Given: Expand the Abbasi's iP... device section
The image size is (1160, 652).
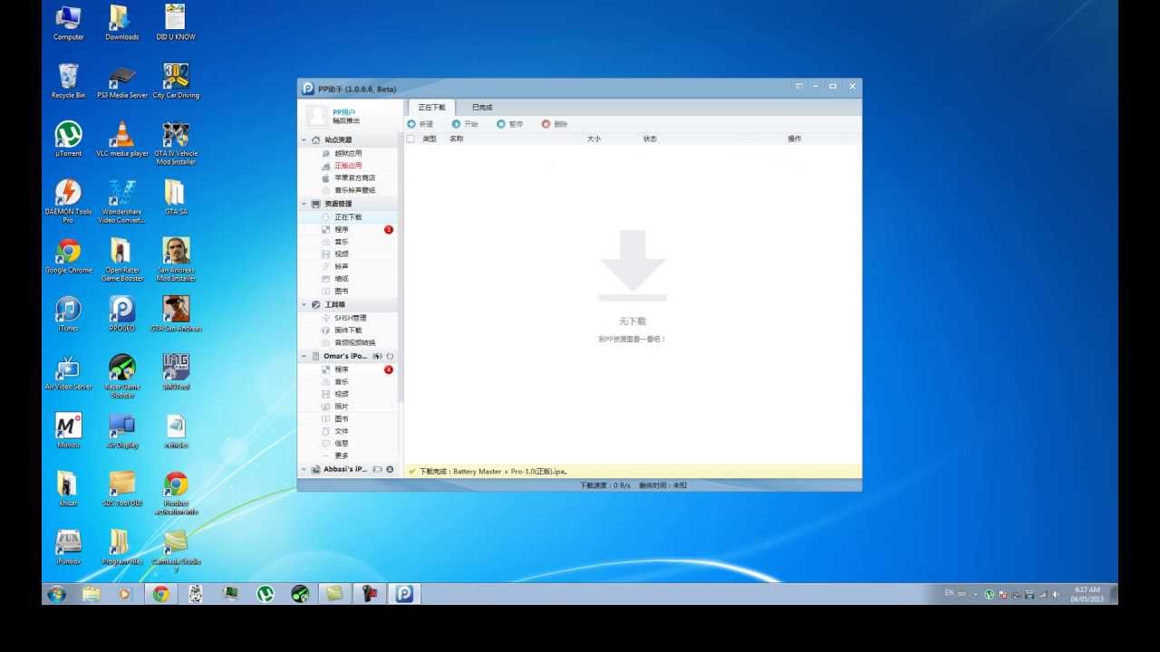Looking at the screenshot, I should 304,470.
